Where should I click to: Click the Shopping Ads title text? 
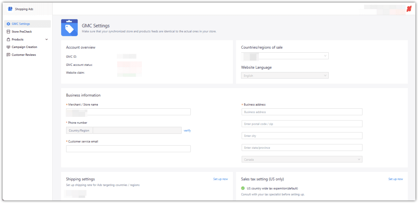point(24,9)
